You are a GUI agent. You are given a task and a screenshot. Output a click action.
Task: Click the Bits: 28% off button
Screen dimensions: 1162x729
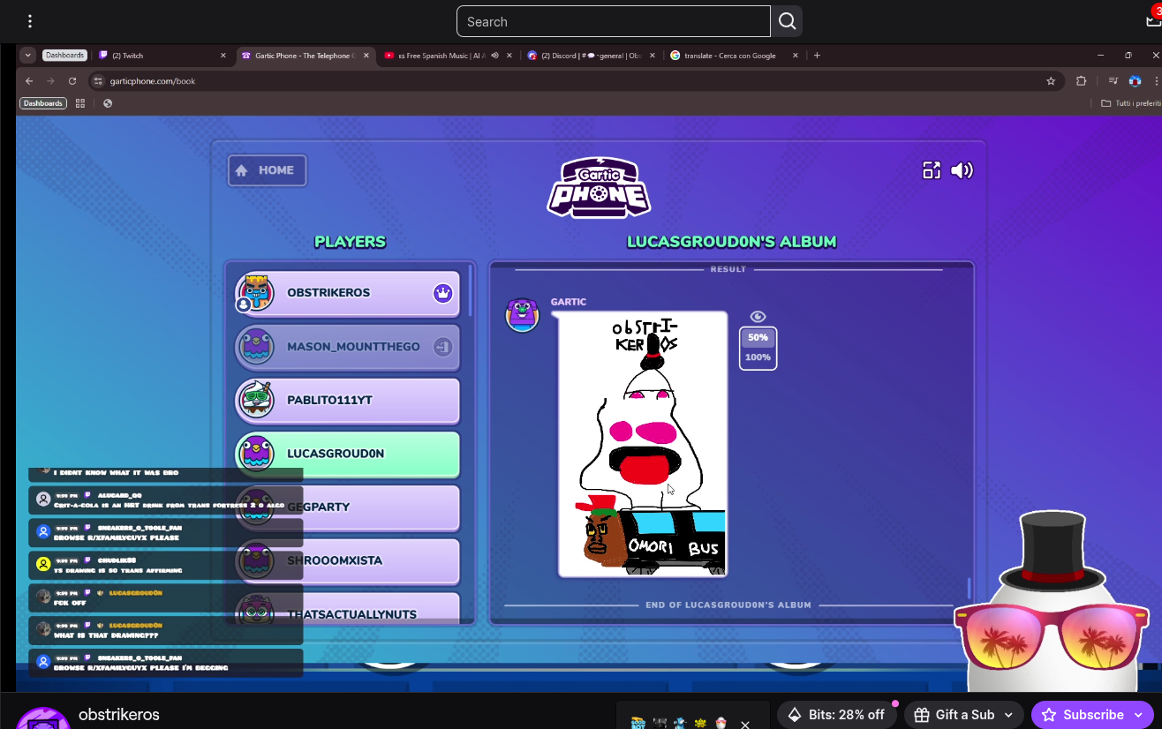click(836, 715)
